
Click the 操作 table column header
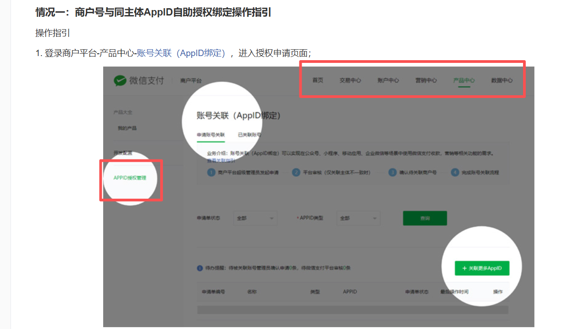tap(498, 292)
